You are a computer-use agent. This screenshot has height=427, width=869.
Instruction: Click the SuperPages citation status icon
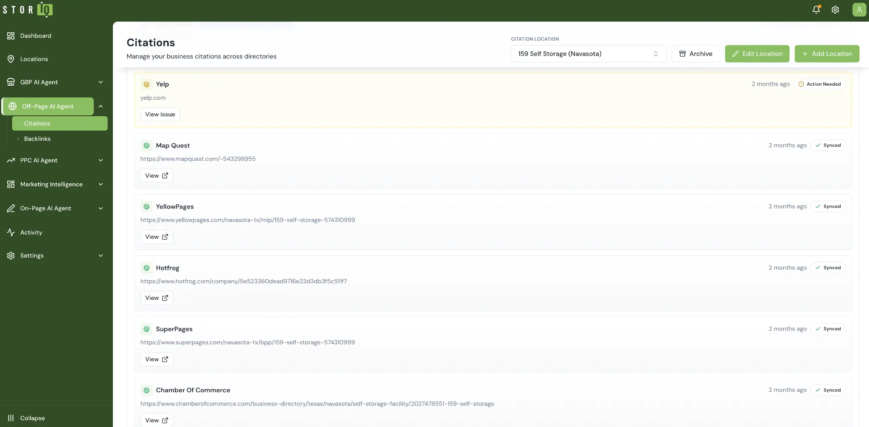pos(146,329)
